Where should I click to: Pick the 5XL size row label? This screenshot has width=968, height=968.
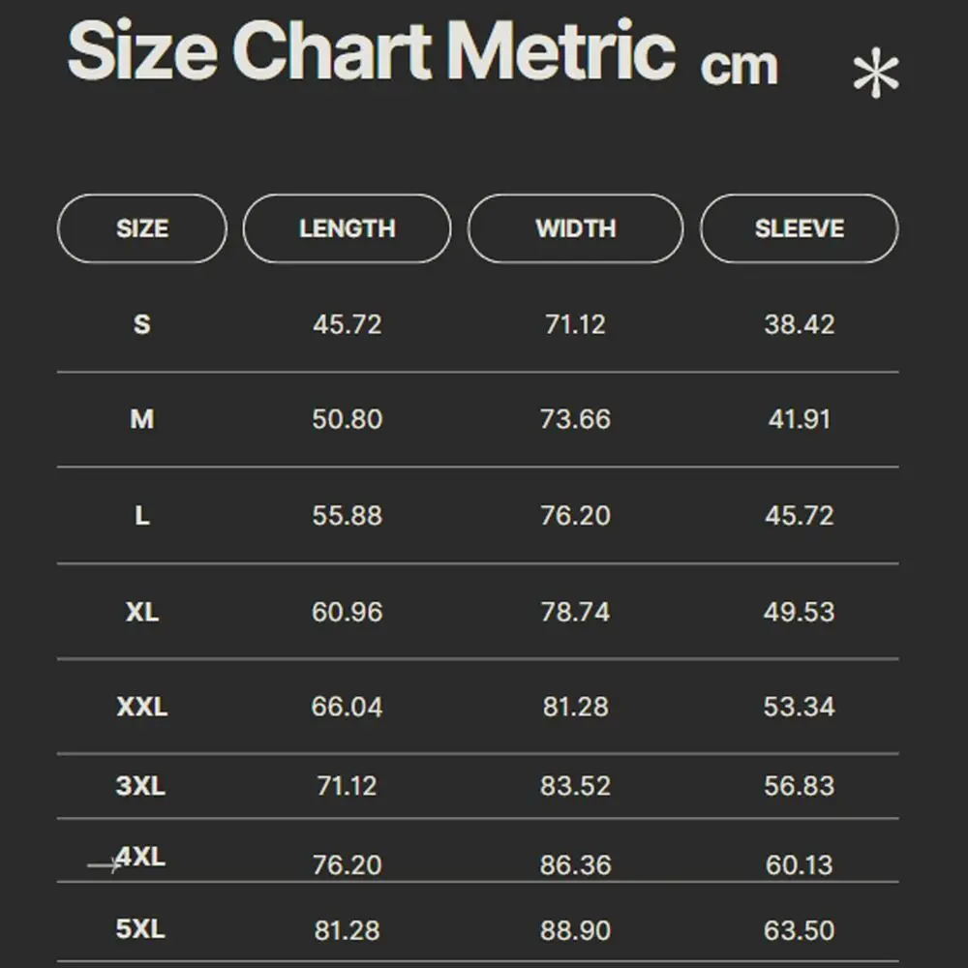[x=141, y=929]
